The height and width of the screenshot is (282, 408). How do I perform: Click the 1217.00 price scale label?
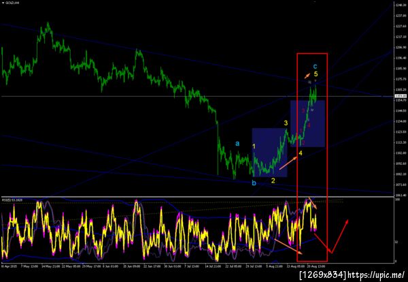(x=401, y=37)
